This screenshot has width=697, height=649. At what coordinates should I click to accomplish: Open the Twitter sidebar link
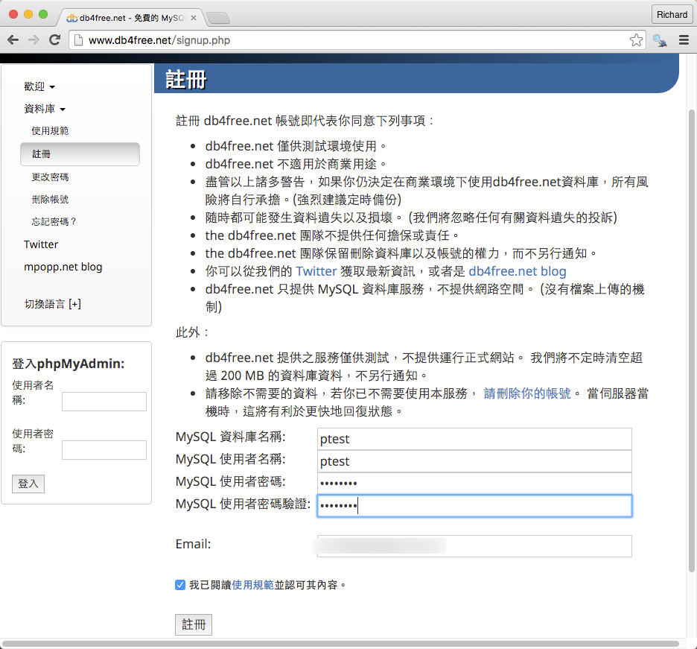pyautogui.click(x=41, y=244)
